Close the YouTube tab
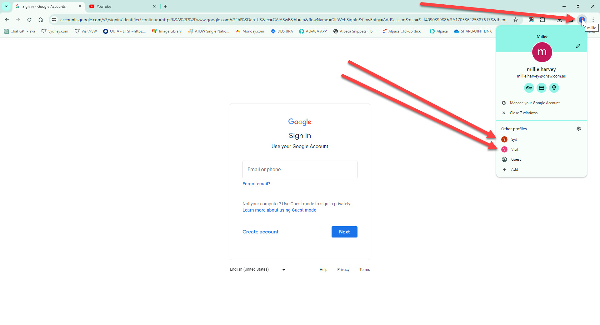 pyautogui.click(x=154, y=6)
